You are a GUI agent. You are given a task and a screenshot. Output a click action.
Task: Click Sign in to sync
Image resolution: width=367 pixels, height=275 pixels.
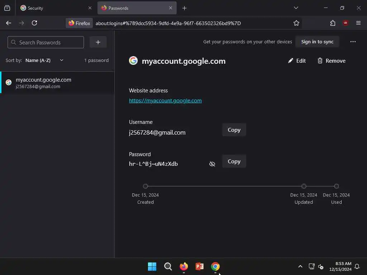tap(317, 42)
